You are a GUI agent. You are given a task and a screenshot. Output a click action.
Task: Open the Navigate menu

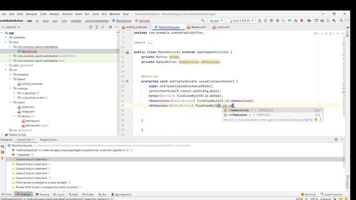pos(31,14)
